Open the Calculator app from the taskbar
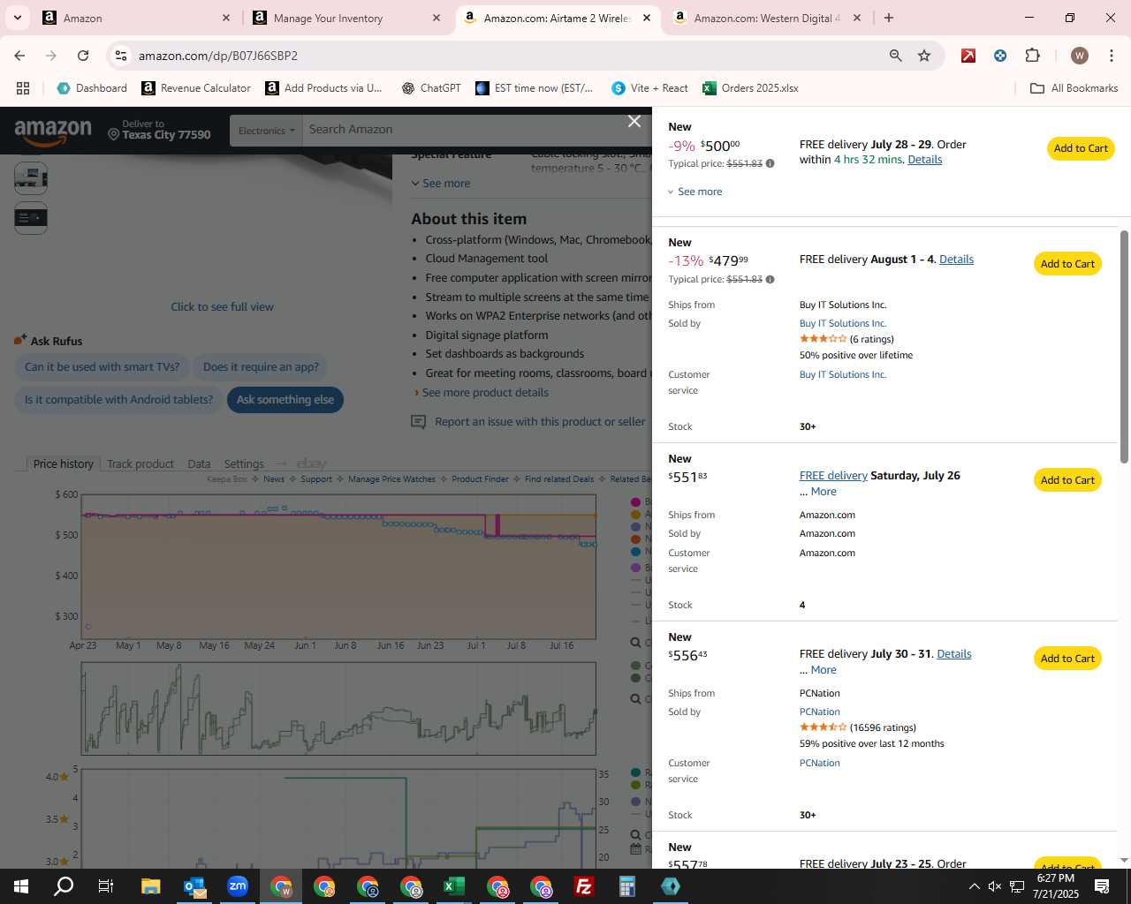 click(x=626, y=886)
